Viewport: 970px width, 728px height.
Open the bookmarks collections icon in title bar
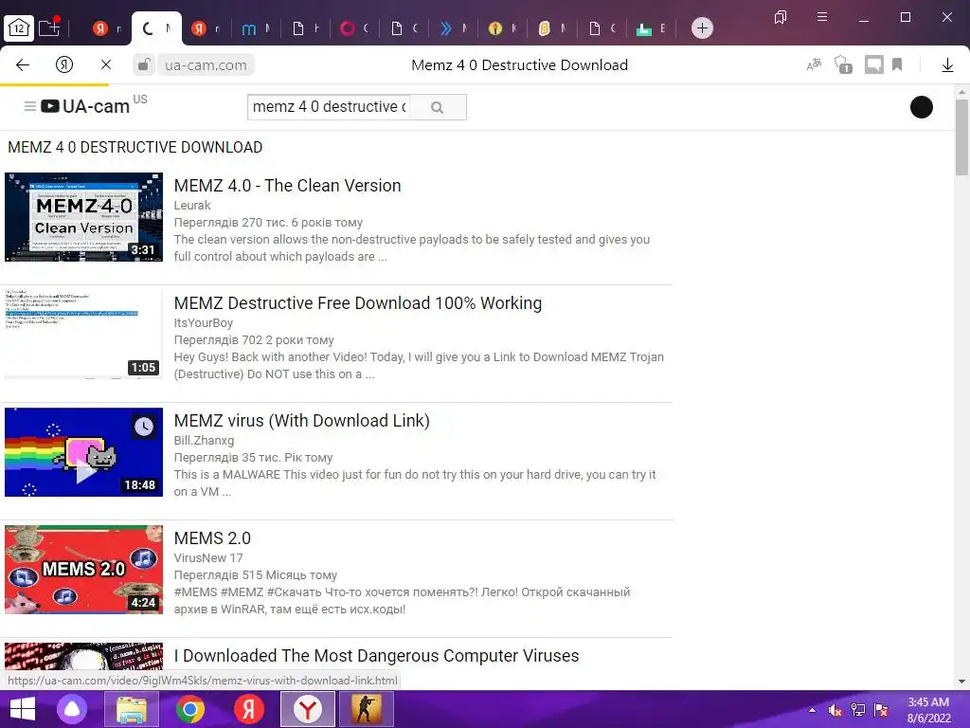click(781, 17)
